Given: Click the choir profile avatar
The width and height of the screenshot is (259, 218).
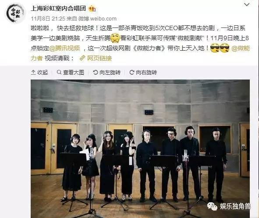Looking at the screenshot, I should [15, 13].
